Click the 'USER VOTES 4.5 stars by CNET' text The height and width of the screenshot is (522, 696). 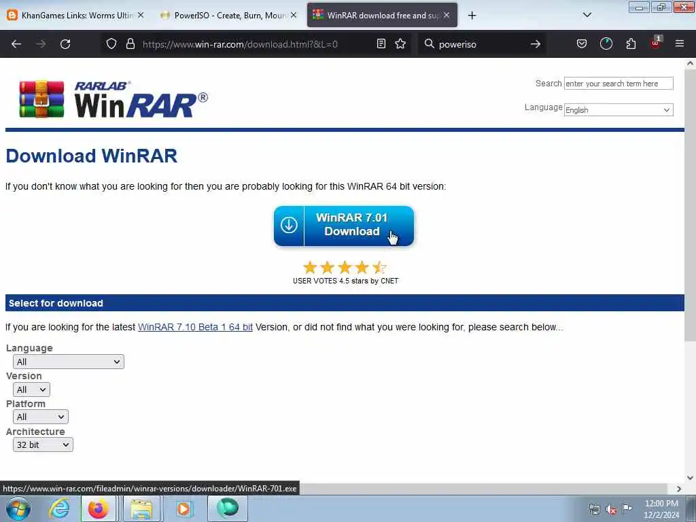tap(345, 281)
